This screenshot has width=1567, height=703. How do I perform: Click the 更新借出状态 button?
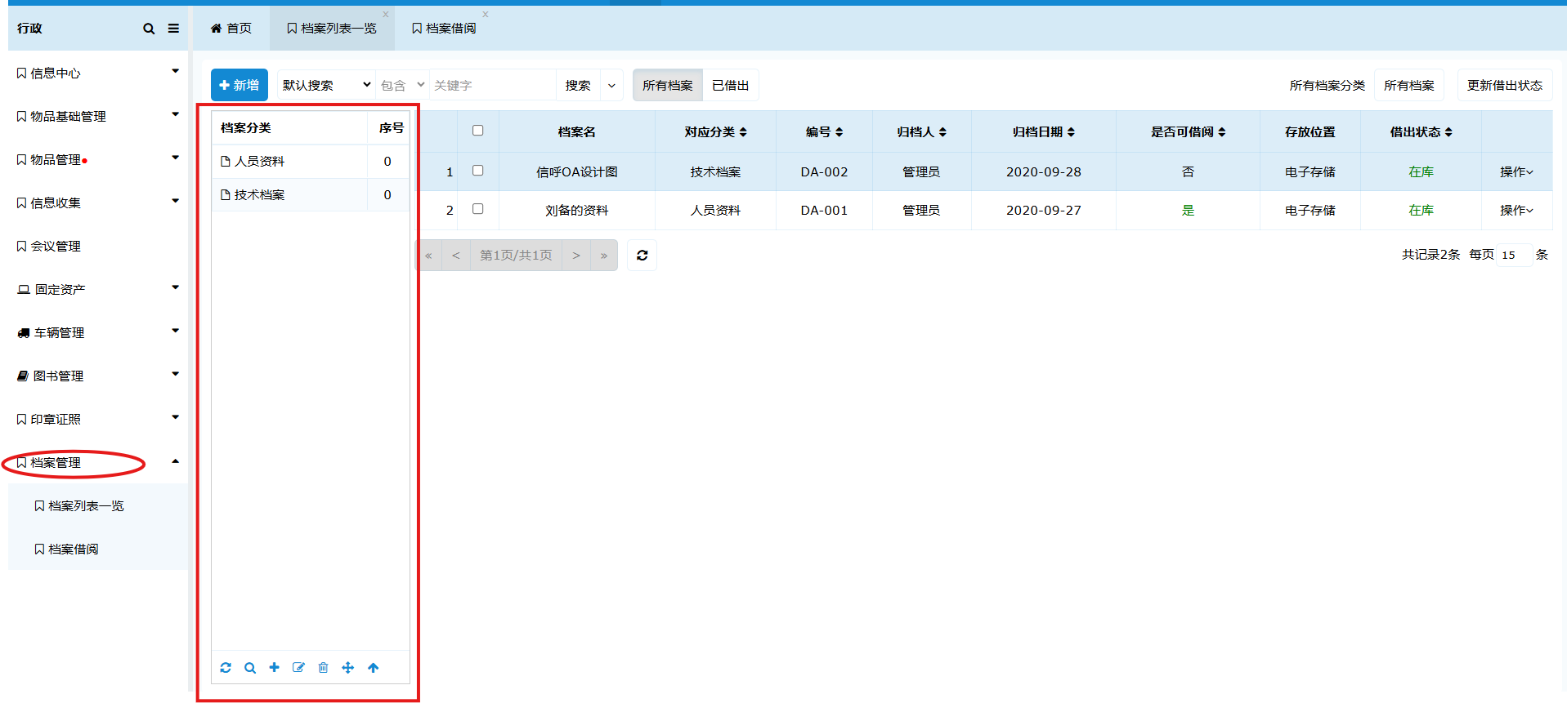tap(1504, 85)
